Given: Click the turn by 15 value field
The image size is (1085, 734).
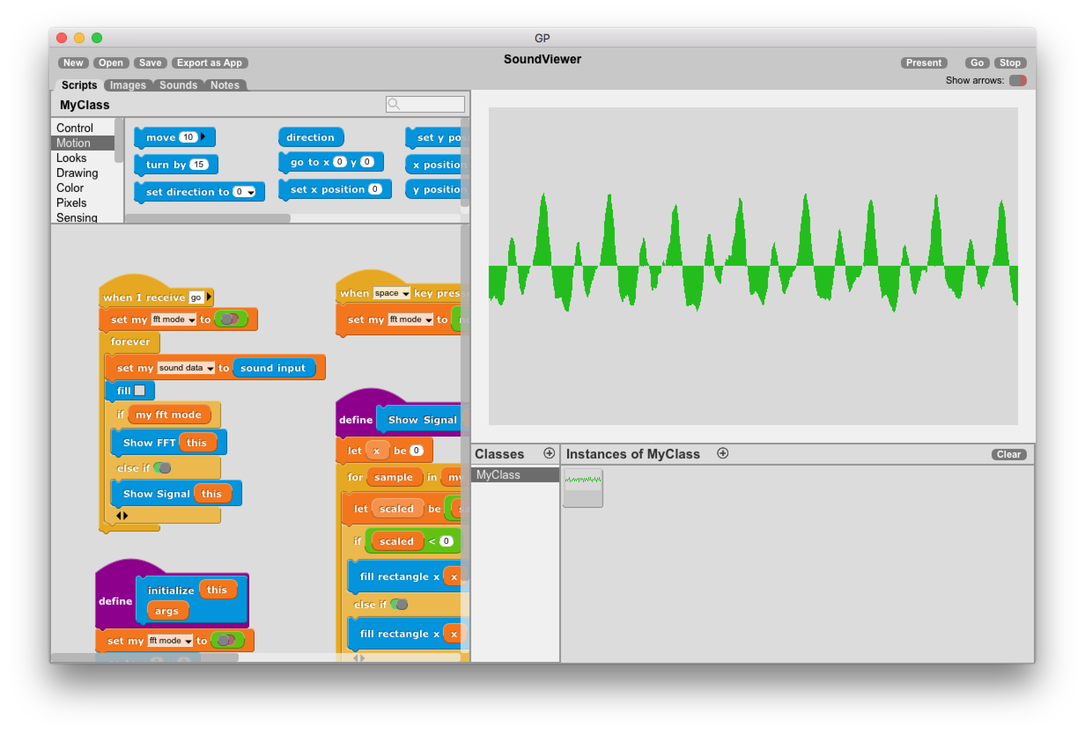Looking at the screenshot, I should pyautogui.click(x=199, y=164).
